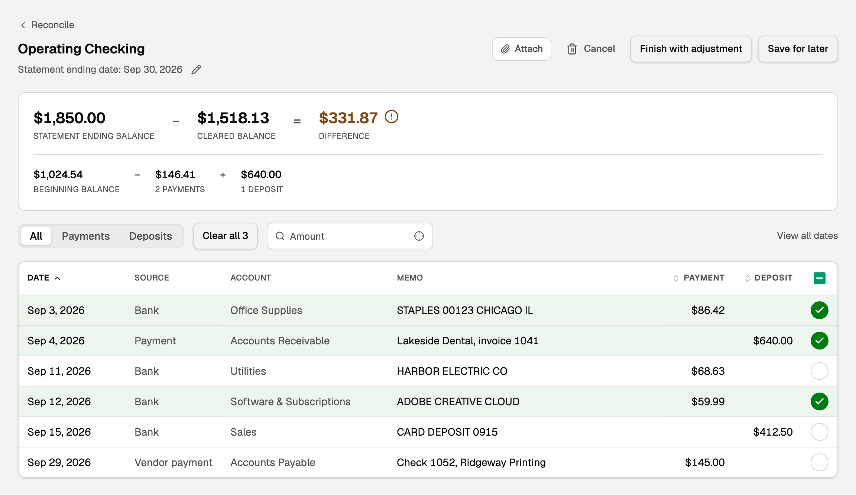The width and height of the screenshot is (856, 495).
Task: Click the $1,850.00 statement ending balance
Action: 69,118
